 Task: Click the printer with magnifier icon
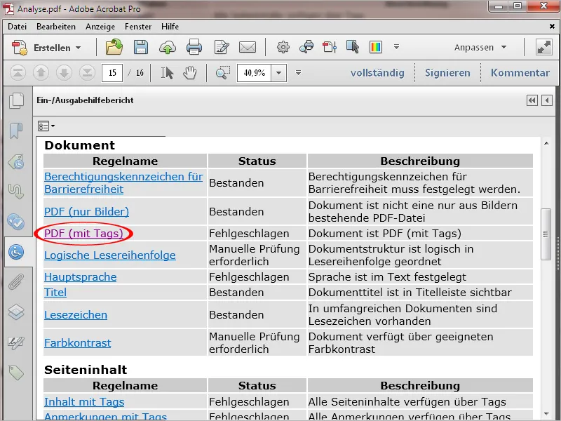click(x=306, y=47)
